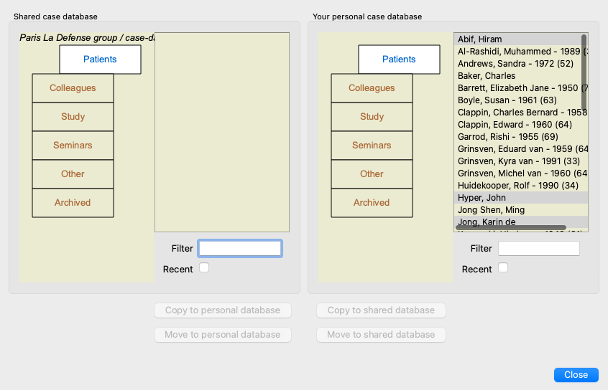The height and width of the screenshot is (390, 608).
Task: Select patient Jong, Karin de
Action: point(521,222)
